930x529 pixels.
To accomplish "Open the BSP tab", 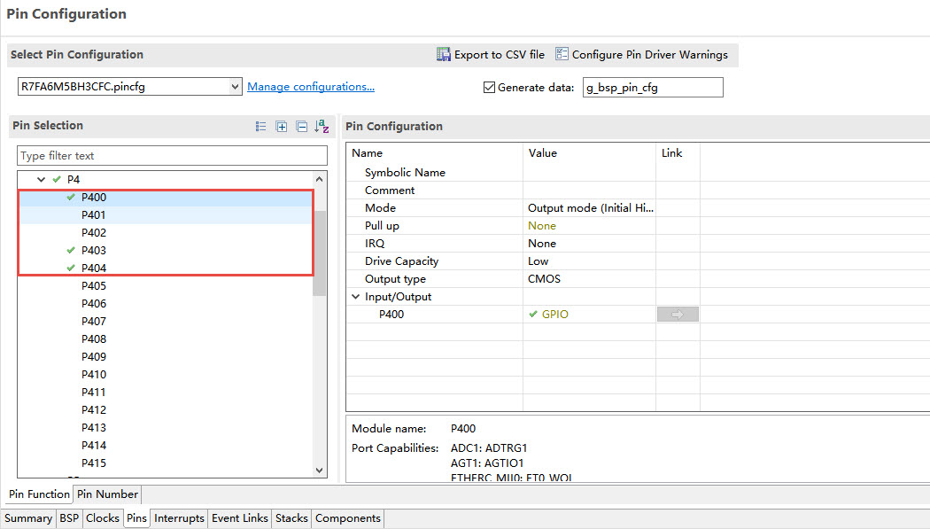I will (x=69, y=518).
